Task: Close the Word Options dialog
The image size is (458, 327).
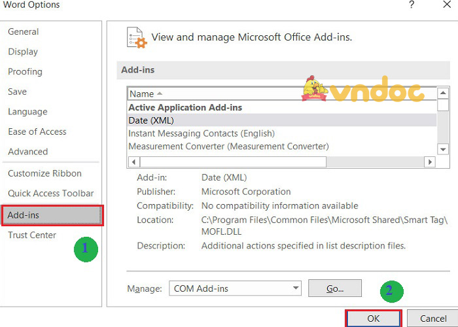Action: click(447, 5)
